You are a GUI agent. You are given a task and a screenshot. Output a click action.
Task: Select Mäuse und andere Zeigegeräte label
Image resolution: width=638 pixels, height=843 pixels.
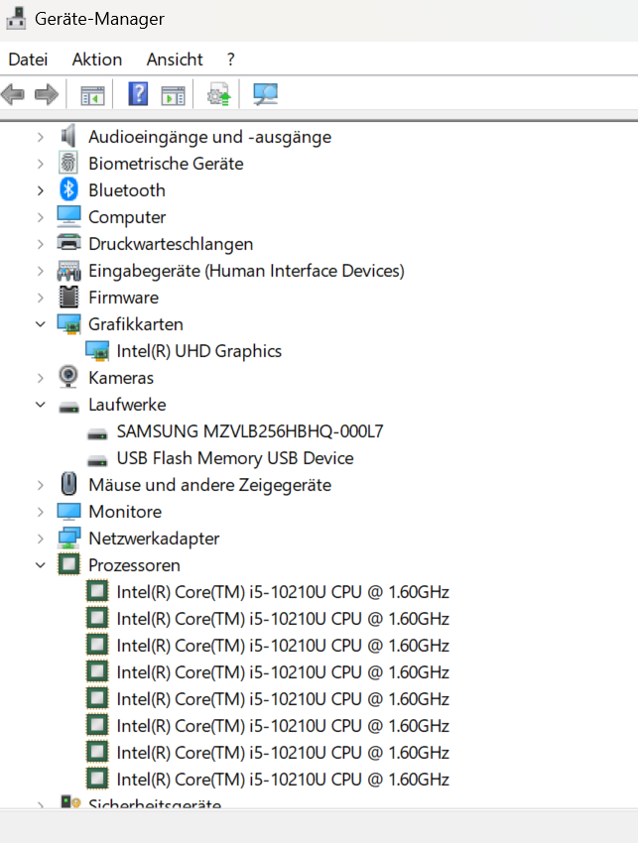tap(209, 485)
